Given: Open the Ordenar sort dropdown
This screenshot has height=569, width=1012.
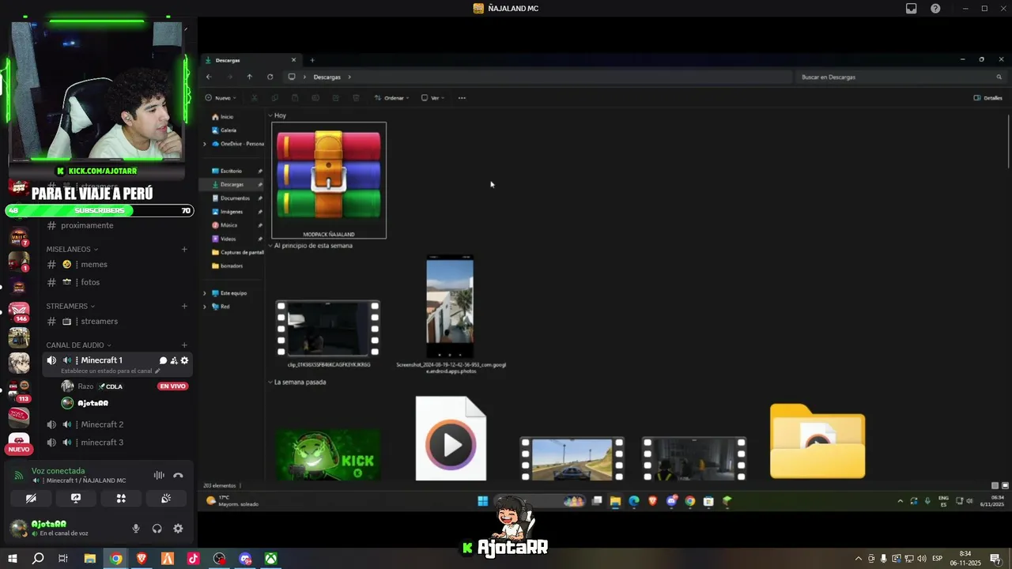Looking at the screenshot, I should (x=391, y=98).
